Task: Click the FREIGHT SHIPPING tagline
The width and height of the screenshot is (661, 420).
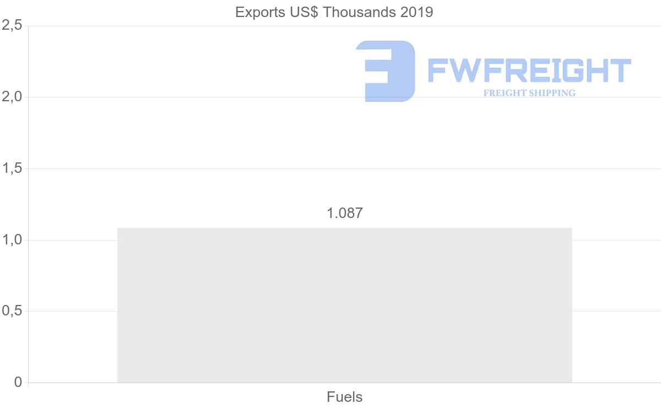Action: point(529,93)
